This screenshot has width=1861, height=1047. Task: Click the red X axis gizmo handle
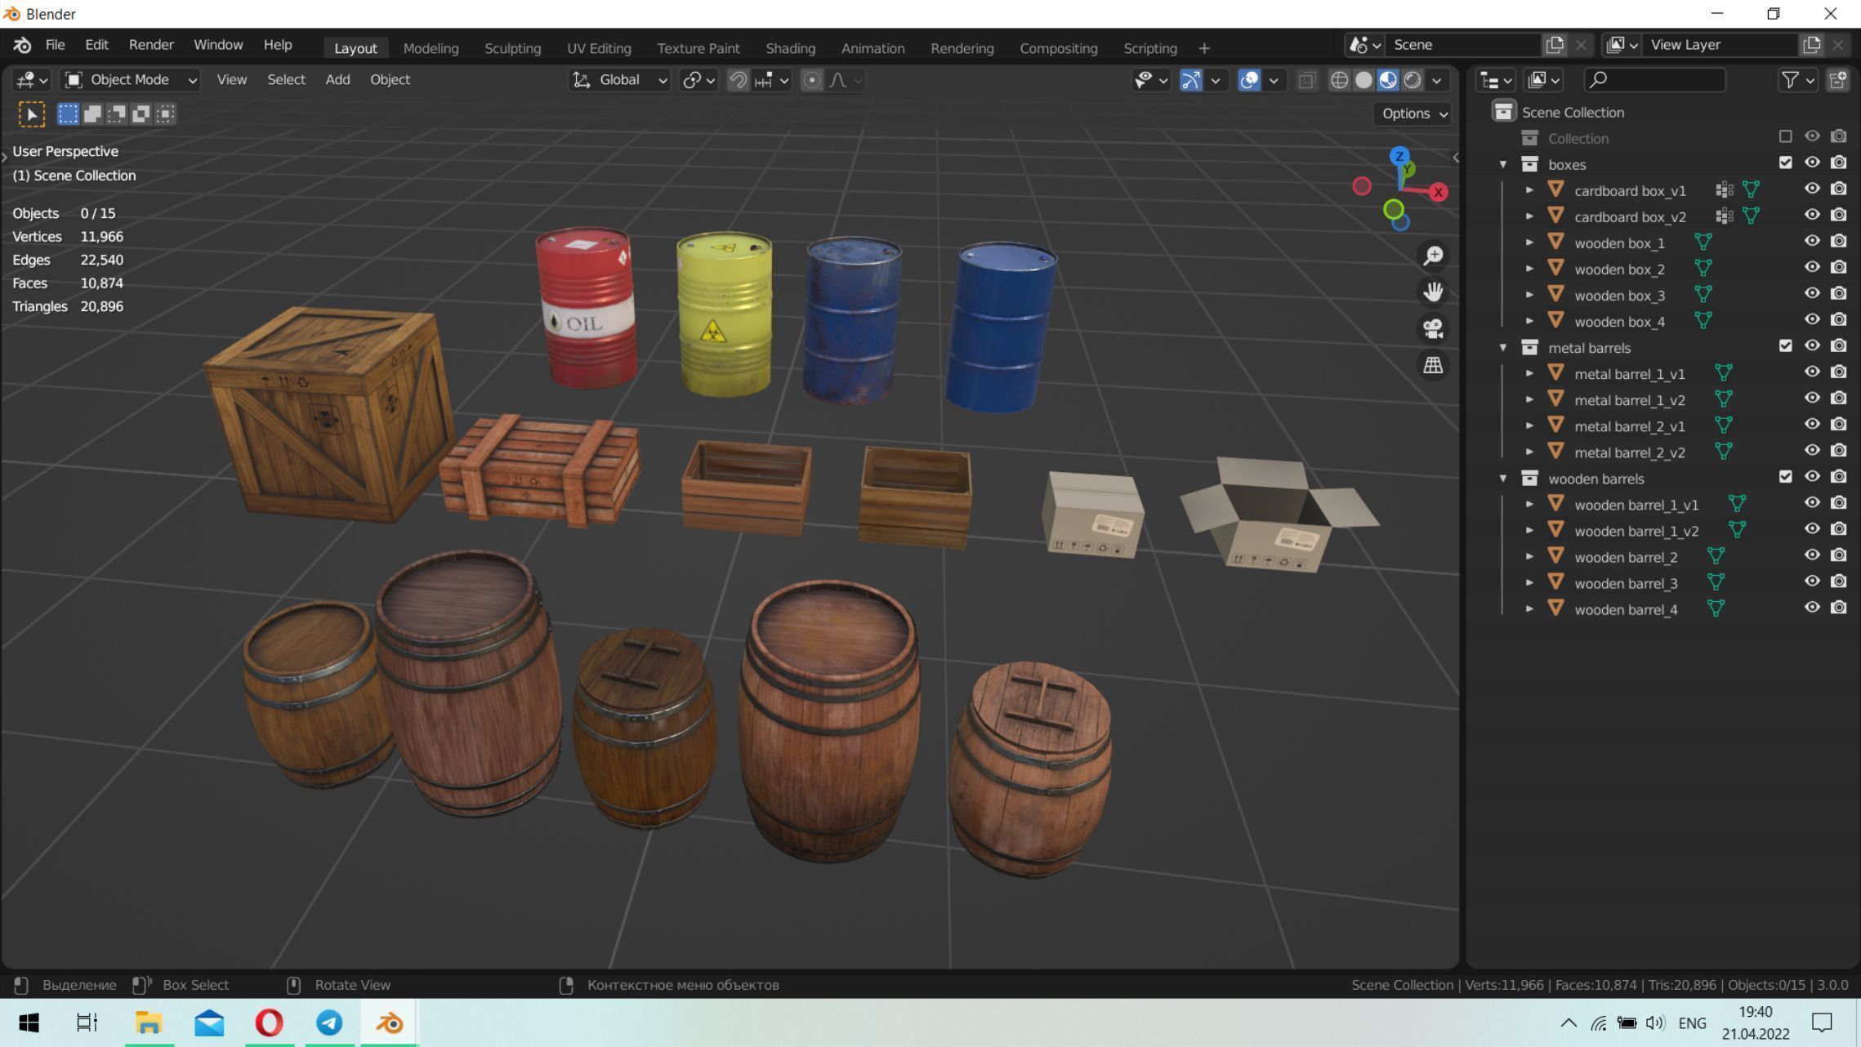(1439, 192)
